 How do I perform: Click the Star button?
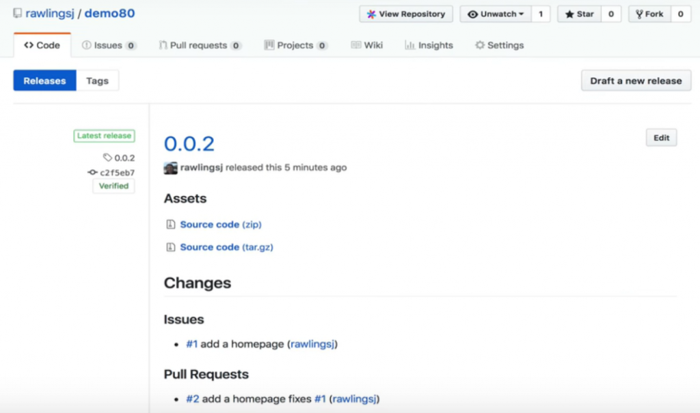pyautogui.click(x=580, y=14)
